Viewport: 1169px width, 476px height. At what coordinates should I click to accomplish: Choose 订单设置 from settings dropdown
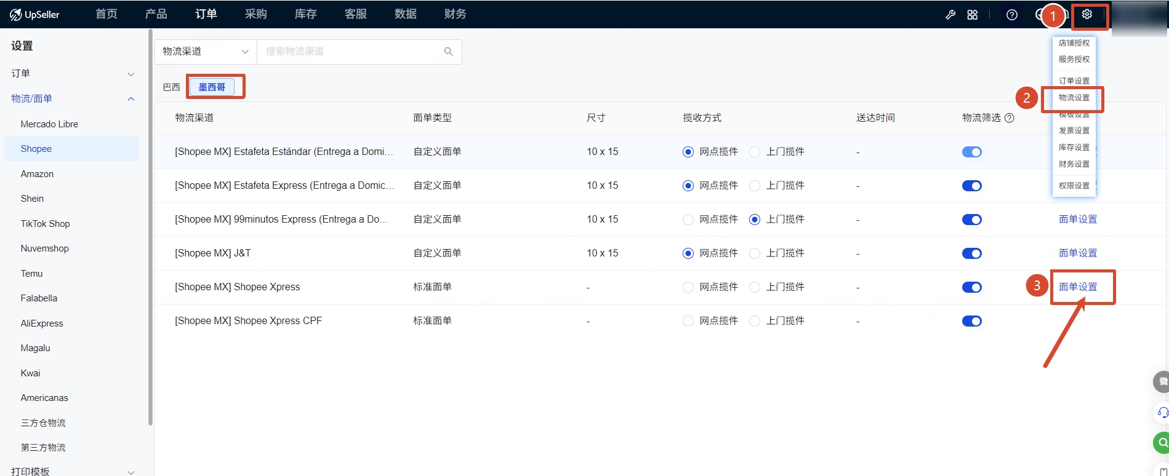click(x=1074, y=81)
